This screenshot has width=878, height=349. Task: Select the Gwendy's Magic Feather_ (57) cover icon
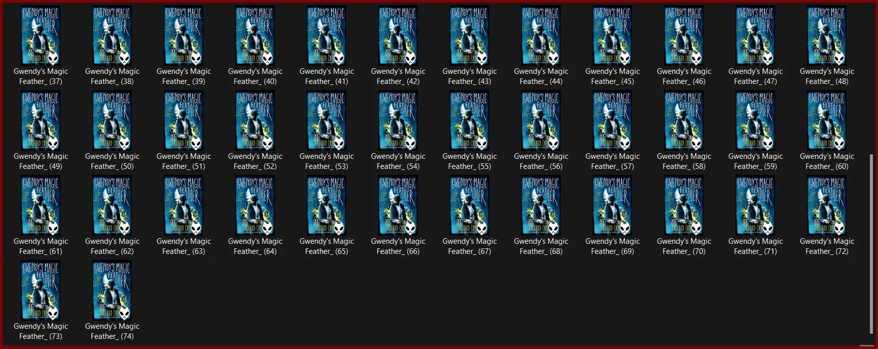(x=612, y=120)
